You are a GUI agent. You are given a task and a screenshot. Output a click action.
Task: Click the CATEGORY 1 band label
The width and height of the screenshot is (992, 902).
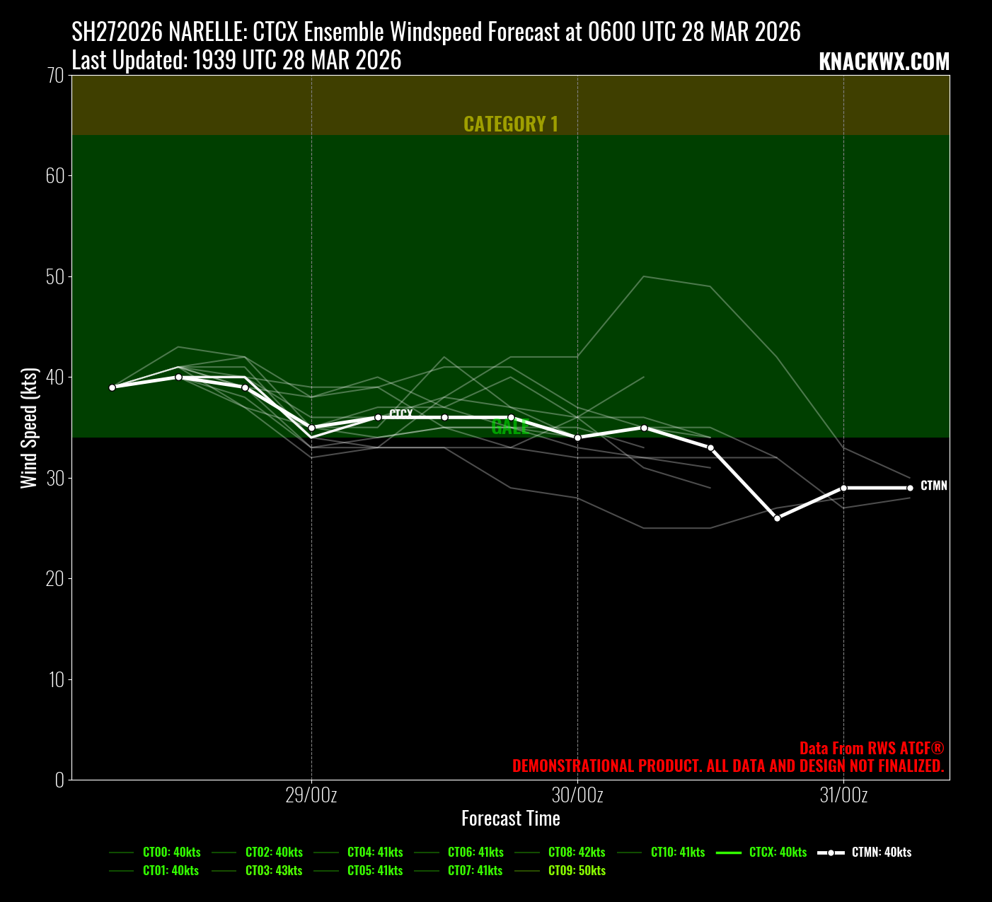tap(510, 124)
